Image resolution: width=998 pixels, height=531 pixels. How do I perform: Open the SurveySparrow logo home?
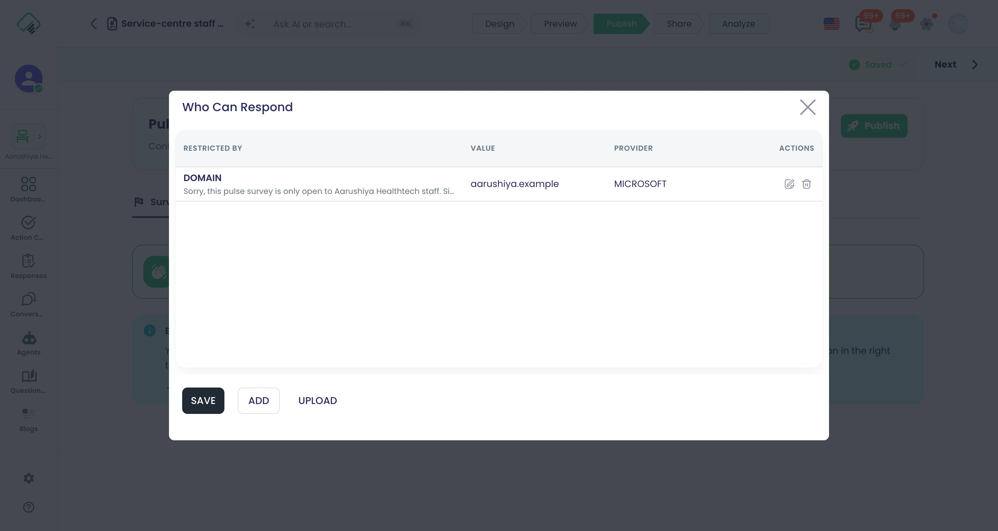[x=29, y=23]
